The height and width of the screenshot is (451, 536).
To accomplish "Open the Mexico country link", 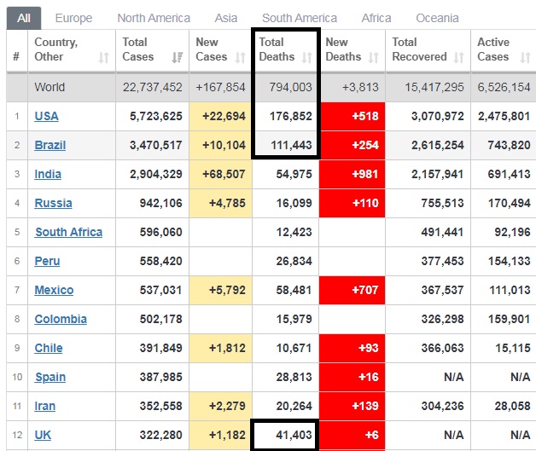I will point(54,290).
